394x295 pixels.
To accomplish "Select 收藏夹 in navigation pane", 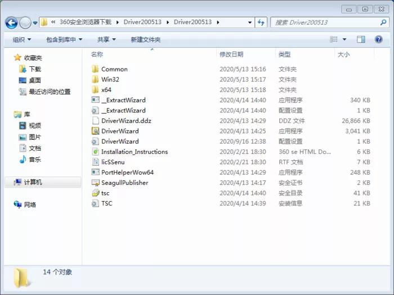I will (x=28, y=58).
